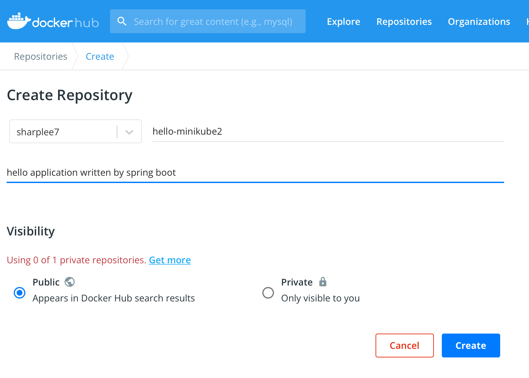529x378 pixels.
Task: Click the globe icon next to Public
Action: (x=70, y=282)
